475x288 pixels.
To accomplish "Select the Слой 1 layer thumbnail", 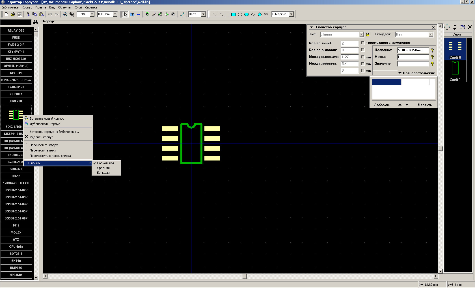I will click(455, 71).
